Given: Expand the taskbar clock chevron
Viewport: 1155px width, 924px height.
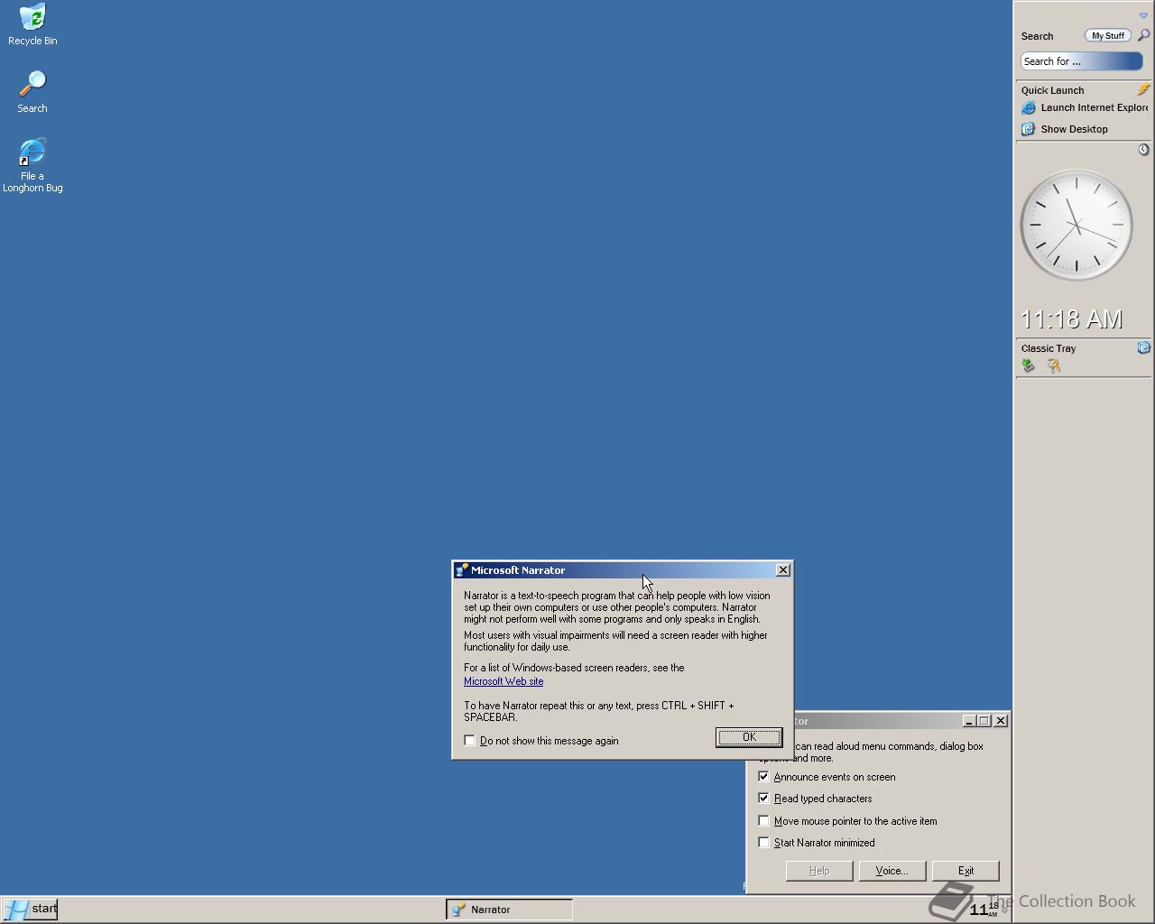Looking at the screenshot, I should (1004, 910).
